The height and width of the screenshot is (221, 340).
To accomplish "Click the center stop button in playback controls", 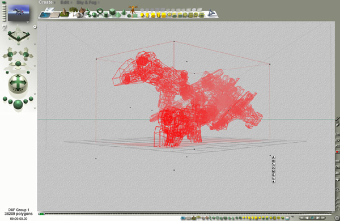I will [x=312, y=218].
